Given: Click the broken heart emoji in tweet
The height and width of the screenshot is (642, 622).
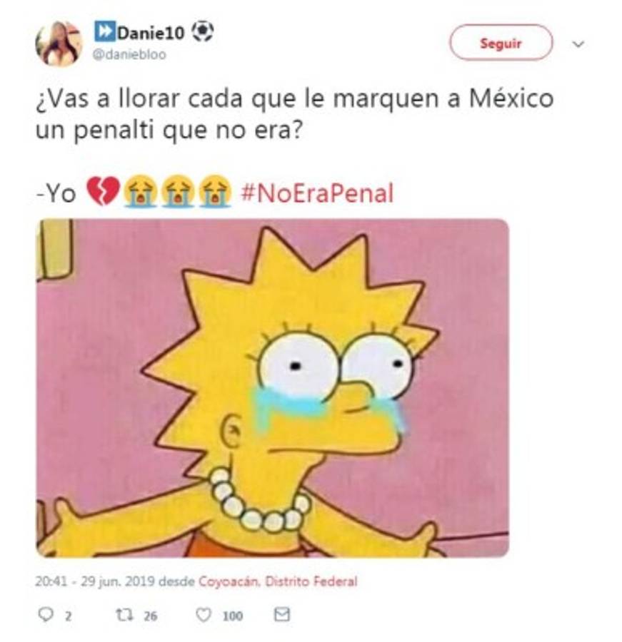Looking at the screenshot, I should coord(103,192).
